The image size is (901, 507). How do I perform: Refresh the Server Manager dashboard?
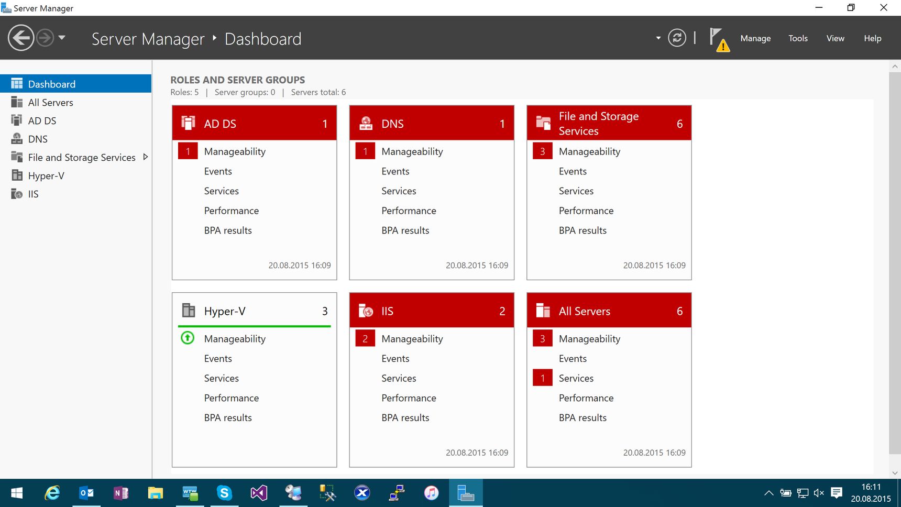677,38
